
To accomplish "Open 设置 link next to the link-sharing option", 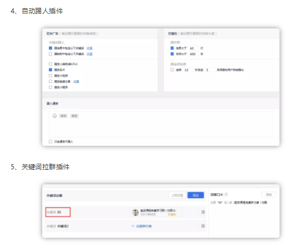I will [76, 81].
